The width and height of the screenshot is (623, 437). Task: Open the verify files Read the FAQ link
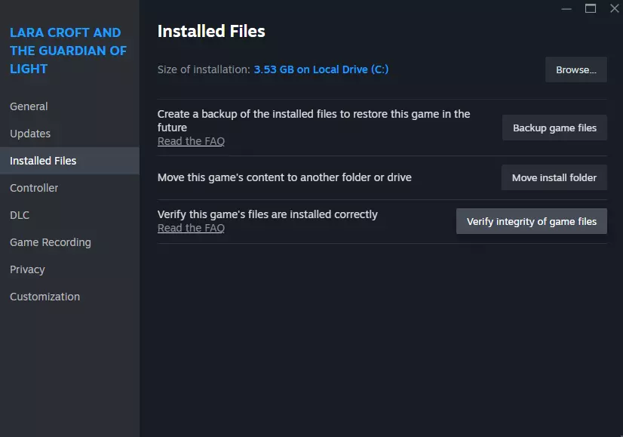point(191,228)
